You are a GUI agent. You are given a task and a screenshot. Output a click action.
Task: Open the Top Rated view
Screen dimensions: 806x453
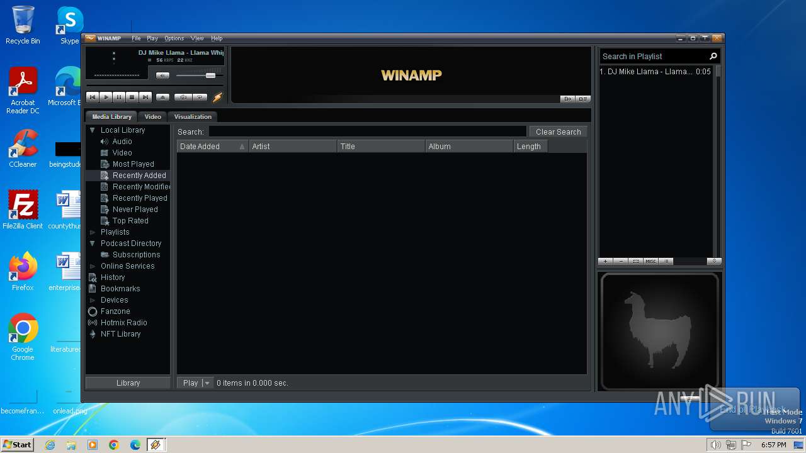[130, 221]
